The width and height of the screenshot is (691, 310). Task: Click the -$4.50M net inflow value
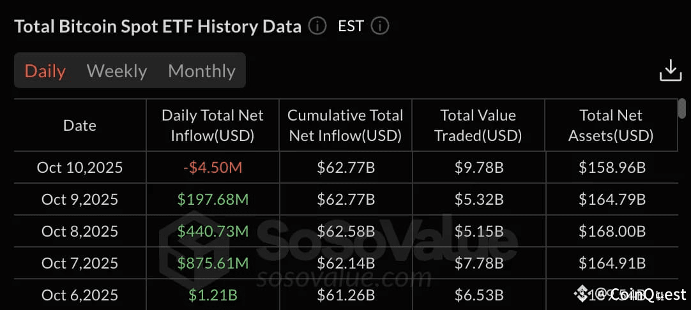tap(213, 168)
